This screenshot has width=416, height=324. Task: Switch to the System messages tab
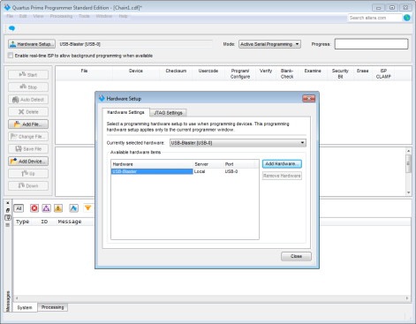click(25, 307)
